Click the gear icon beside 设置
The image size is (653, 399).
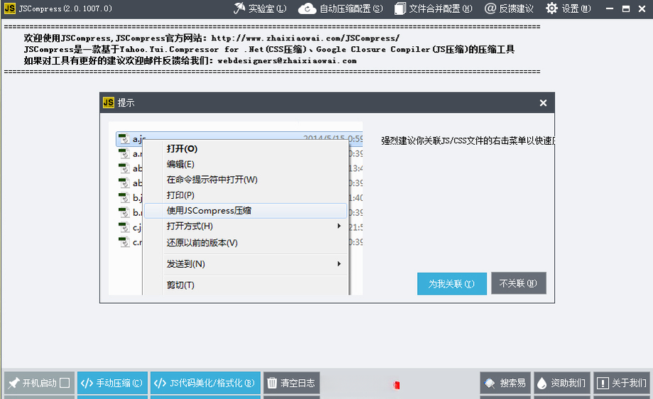pos(552,8)
